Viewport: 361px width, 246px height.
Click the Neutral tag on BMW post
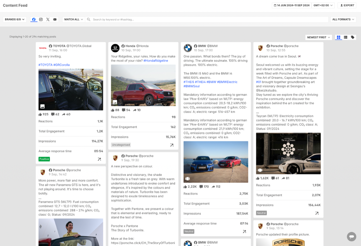point(189,231)
